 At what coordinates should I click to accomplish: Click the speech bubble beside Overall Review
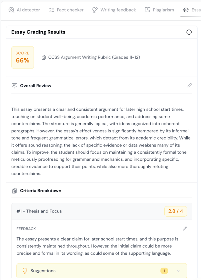point(14,86)
